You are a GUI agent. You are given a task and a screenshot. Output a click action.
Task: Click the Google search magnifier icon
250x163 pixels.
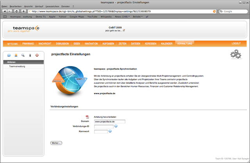[221, 11]
